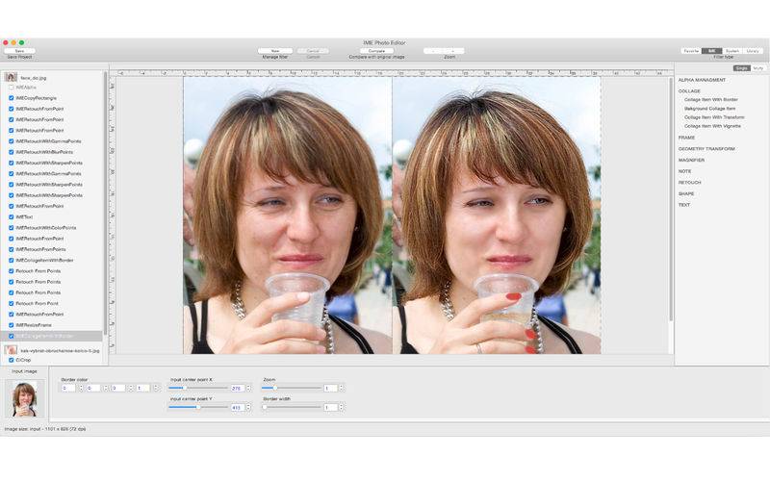Click the Cancel button in toolbar
This screenshot has width=770, height=481.
[x=313, y=51]
